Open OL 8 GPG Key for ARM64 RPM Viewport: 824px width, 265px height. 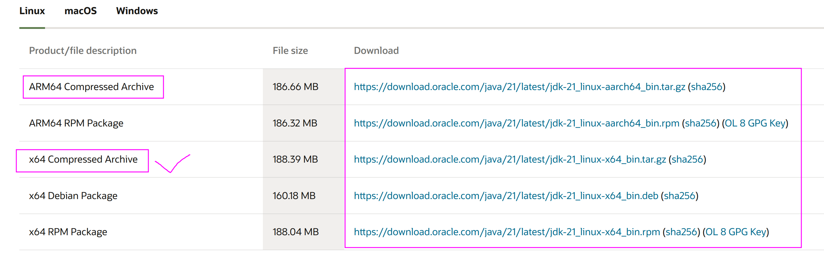(755, 123)
